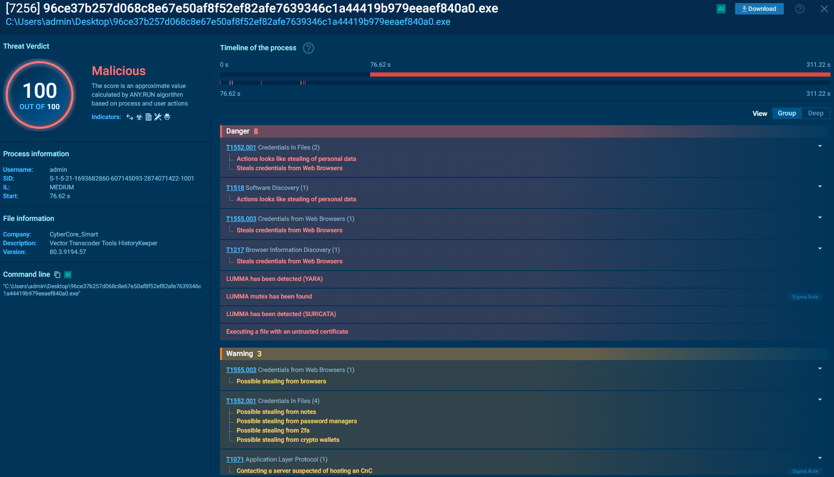Image resolution: width=834 pixels, height=477 pixels.
Task: Click the wrench tools indicator icon
Action: tap(158, 117)
